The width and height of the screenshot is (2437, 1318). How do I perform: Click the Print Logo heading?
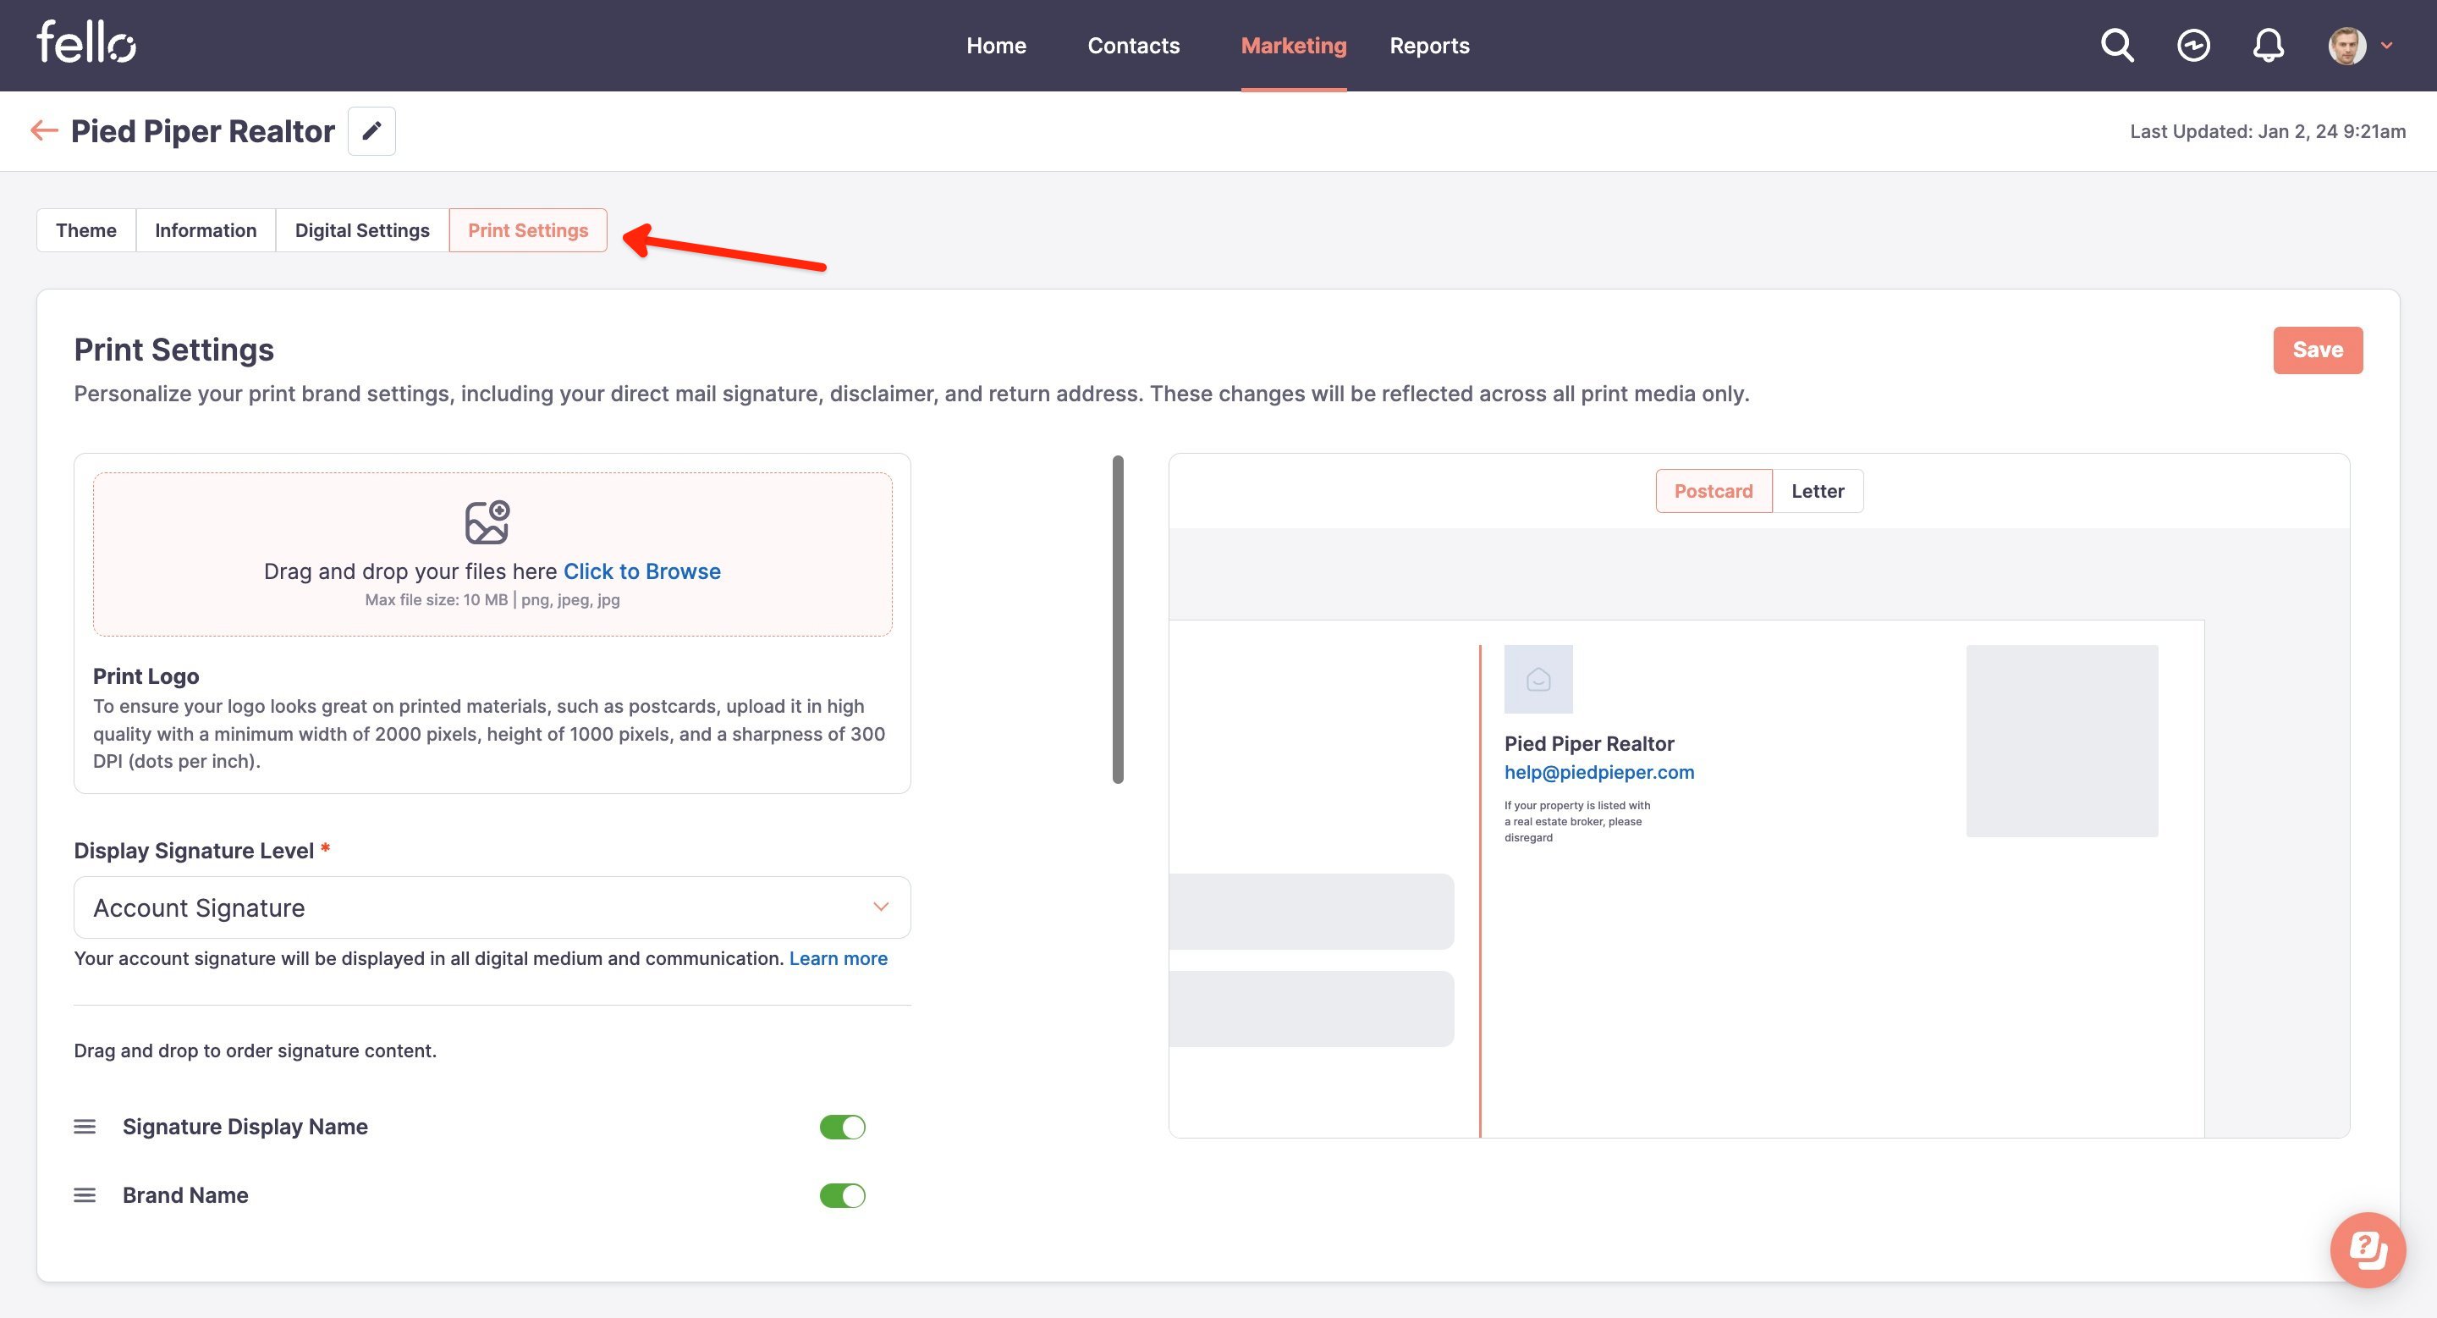coord(146,676)
